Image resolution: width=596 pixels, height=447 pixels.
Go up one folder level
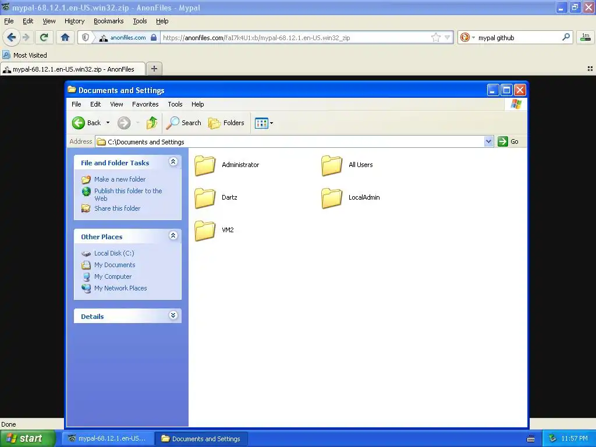152,123
